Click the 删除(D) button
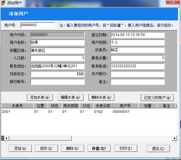 tap(72, 148)
